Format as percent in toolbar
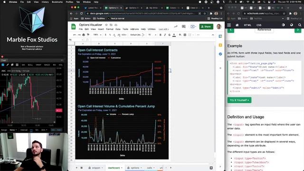 [x=110, y=35]
